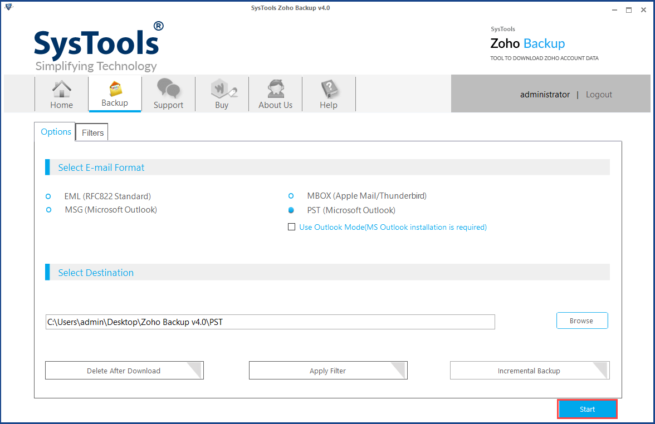655x424 pixels.
Task: Click the administrator username text
Action: coord(545,95)
